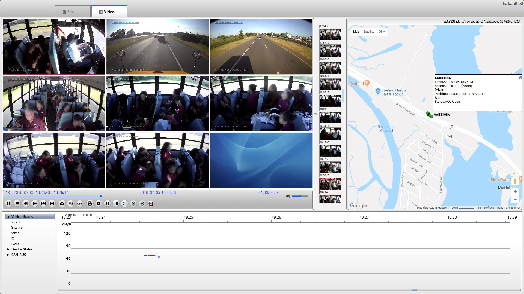Select the empty blue video pane
The width and height of the screenshot is (524, 294).
(x=261, y=160)
